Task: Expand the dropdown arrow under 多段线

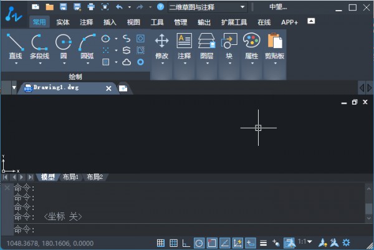Action: point(40,63)
